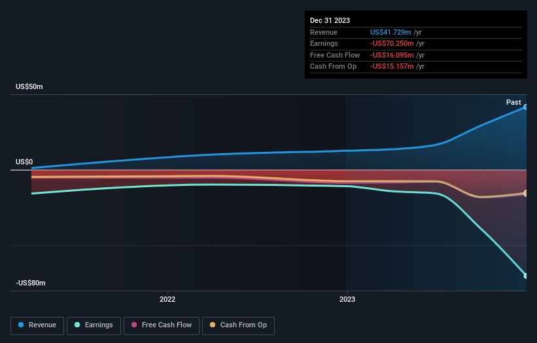The image size is (537, 343).
Task: Toggle the Earnings legend button
Action: [94, 325]
